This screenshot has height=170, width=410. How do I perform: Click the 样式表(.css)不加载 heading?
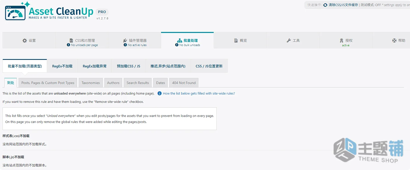[16, 136]
